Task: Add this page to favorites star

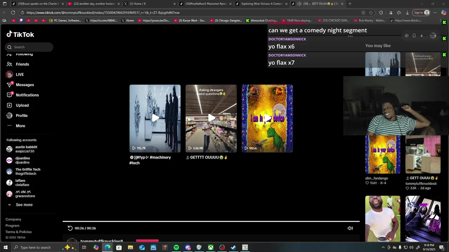Action: click(371, 13)
